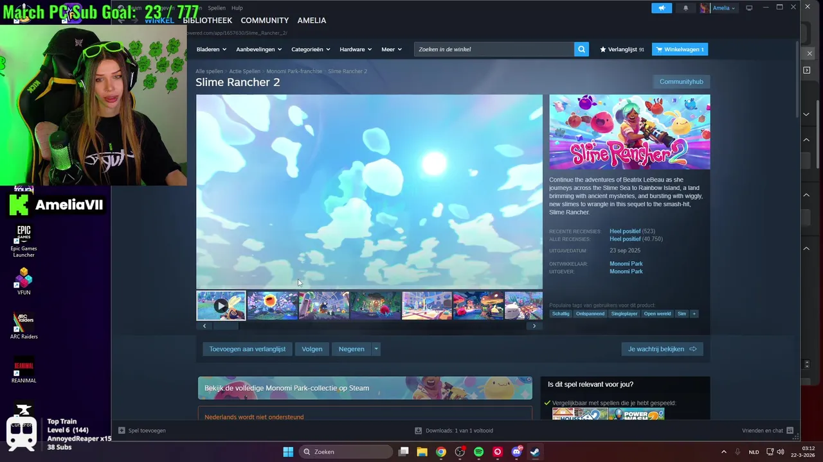Click the screenshot strip scrollbar handle

226,326
